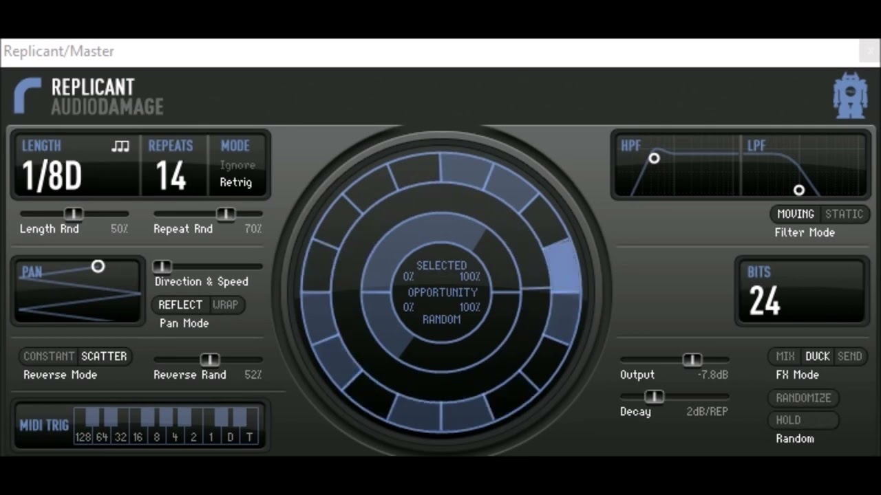
Task: Click the Audio Damage robot logo icon
Action: 850,97
